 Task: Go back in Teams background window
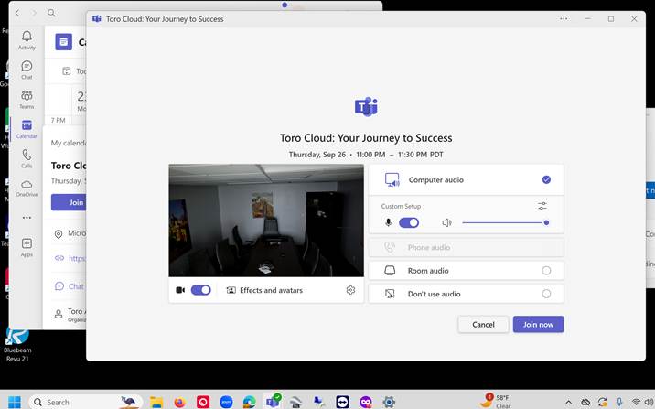[17, 13]
